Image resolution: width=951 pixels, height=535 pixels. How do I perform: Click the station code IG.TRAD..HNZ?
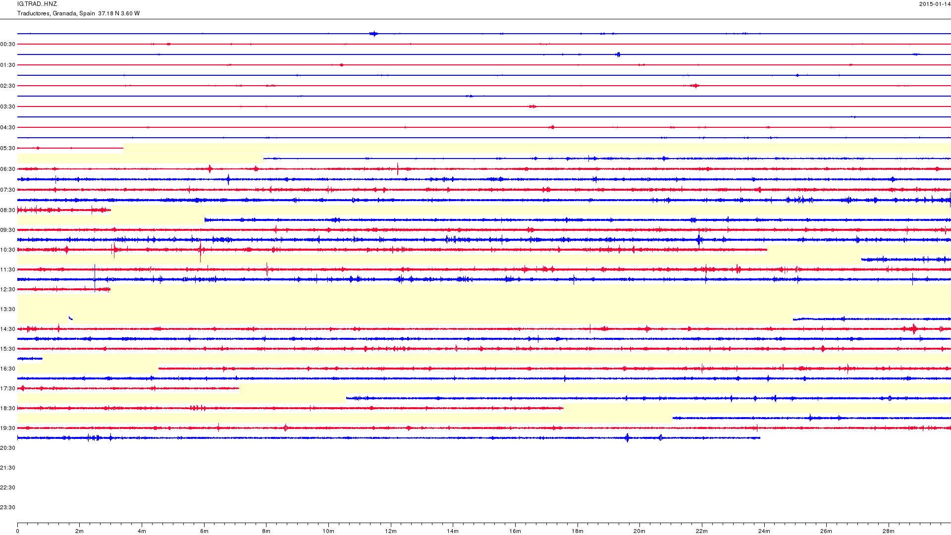pos(37,4)
